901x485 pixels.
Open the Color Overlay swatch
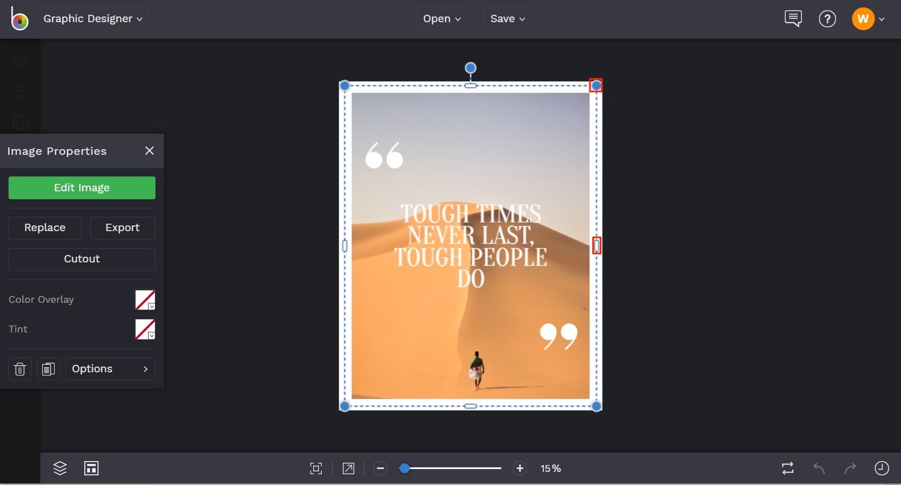click(x=145, y=300)
